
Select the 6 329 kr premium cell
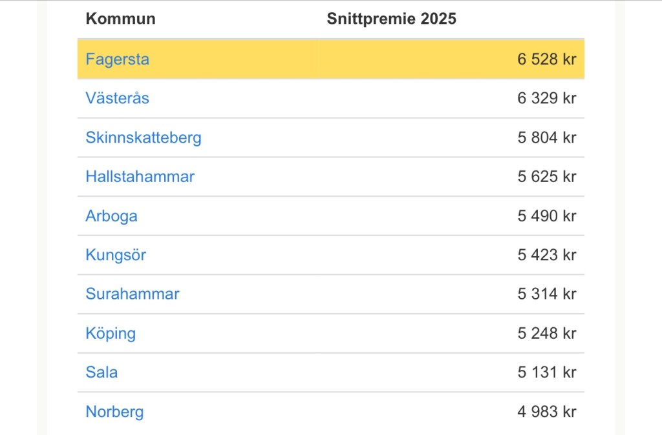tap(546, 98)
